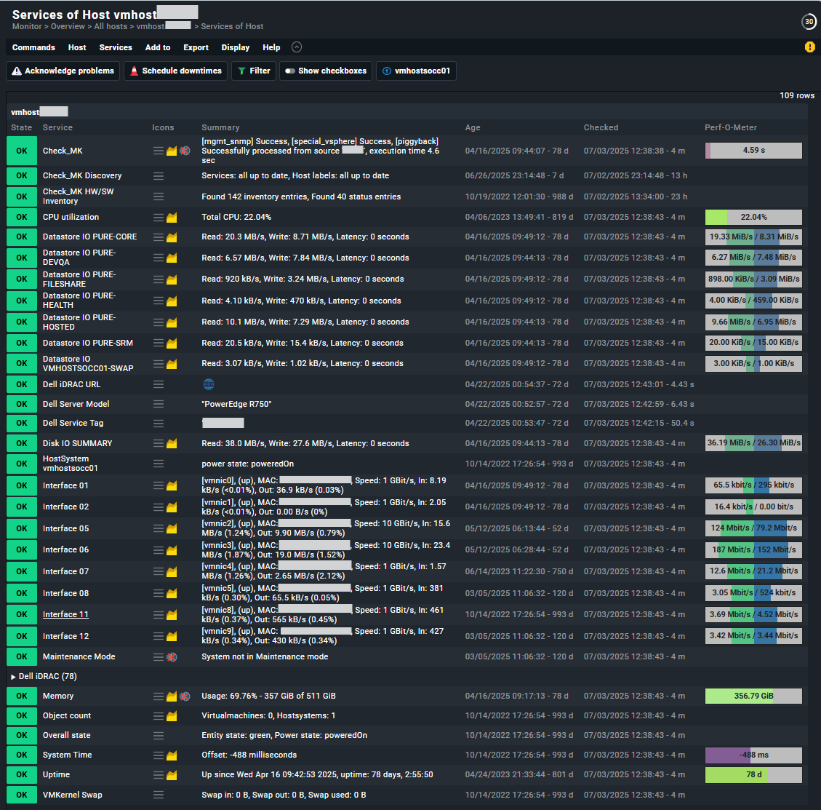Click the yellow warning icon at top right
Viewport: 821px width, 810px height.
[809, 47]
